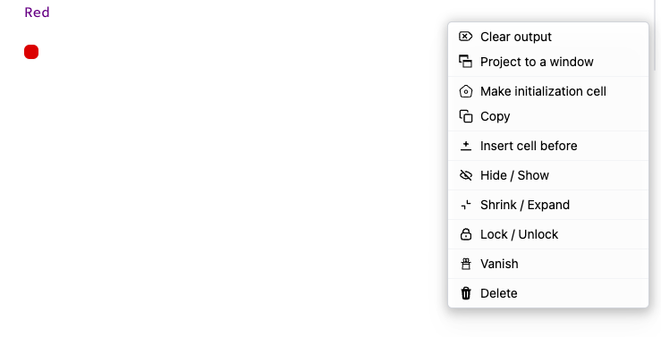661x337 pixels.
Task: Select Clear output menu entry
Action: pos(548,37)
